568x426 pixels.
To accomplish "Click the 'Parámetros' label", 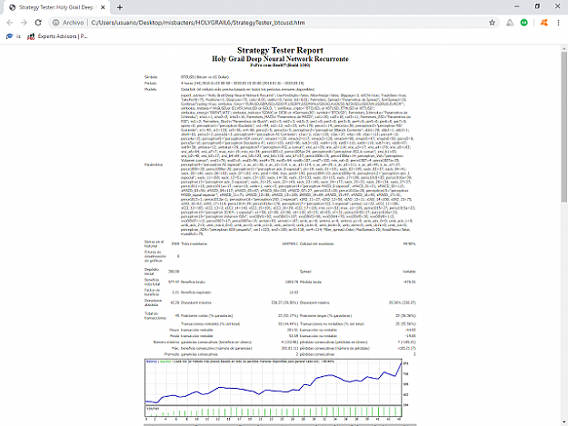I will point(154,164).
